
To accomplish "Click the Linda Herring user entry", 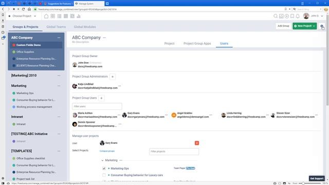I will [x=243, y=115].
